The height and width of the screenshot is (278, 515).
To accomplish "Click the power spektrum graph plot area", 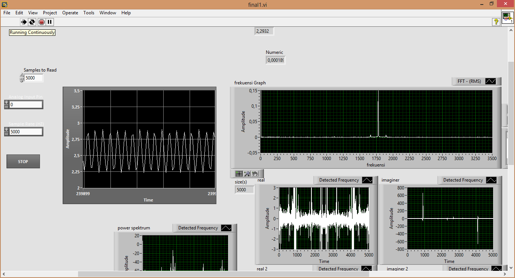I will tap(185, 253).
